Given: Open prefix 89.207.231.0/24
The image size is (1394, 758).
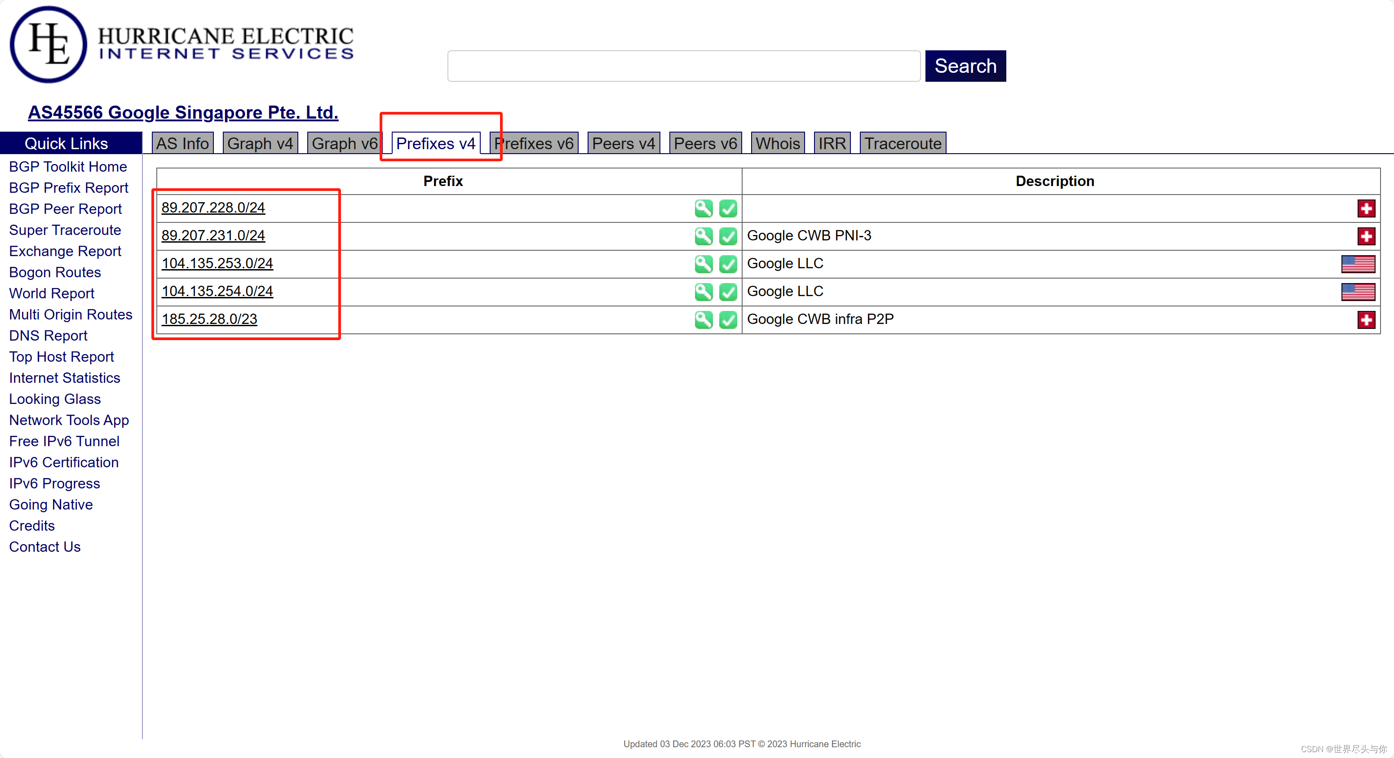Looking at the screenshot, I should (x=213, y=235).
